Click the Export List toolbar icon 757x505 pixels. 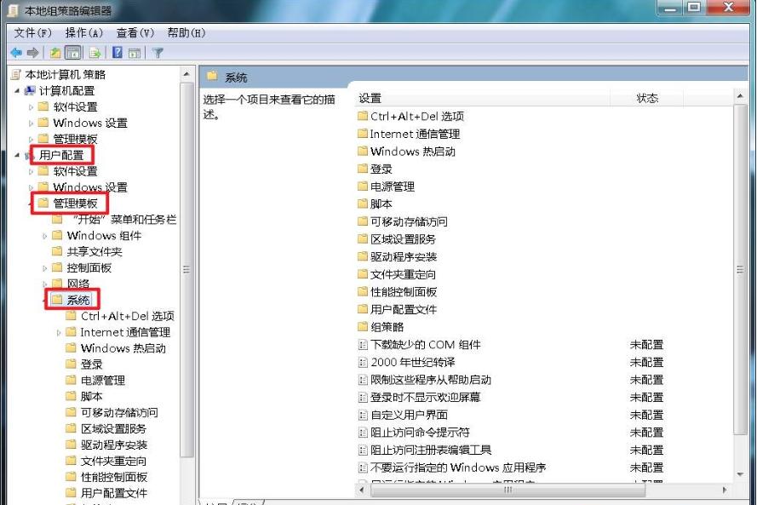pos(95,52)
